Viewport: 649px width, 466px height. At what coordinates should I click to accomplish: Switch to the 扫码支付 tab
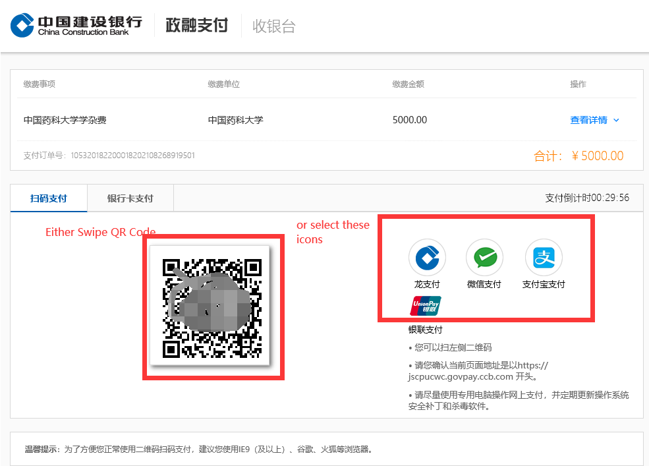click(x=49, y=198)
